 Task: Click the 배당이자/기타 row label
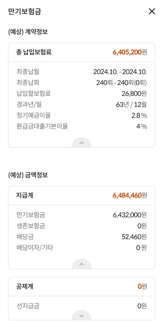point(35,248)
